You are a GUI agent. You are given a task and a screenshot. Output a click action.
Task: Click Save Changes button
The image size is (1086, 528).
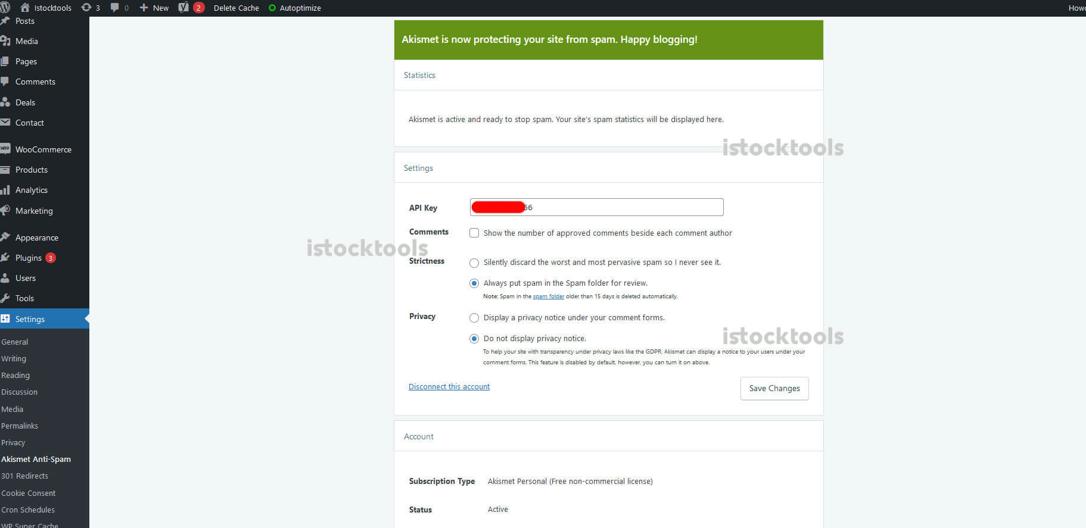coord(774,388)
